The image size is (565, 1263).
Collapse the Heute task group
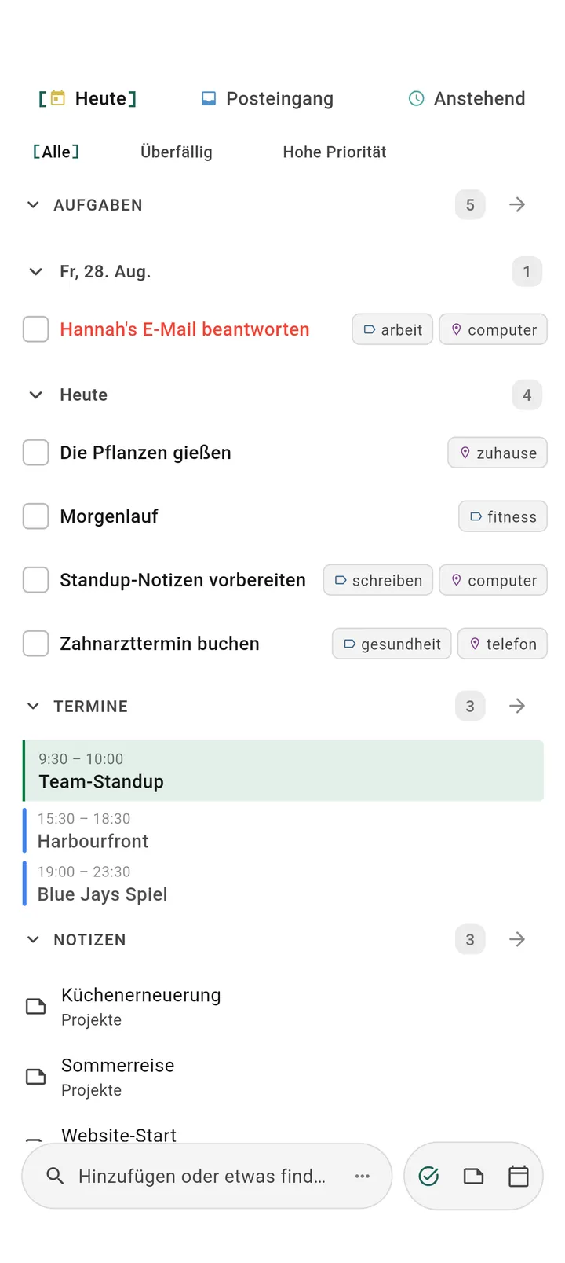point(35,395)
